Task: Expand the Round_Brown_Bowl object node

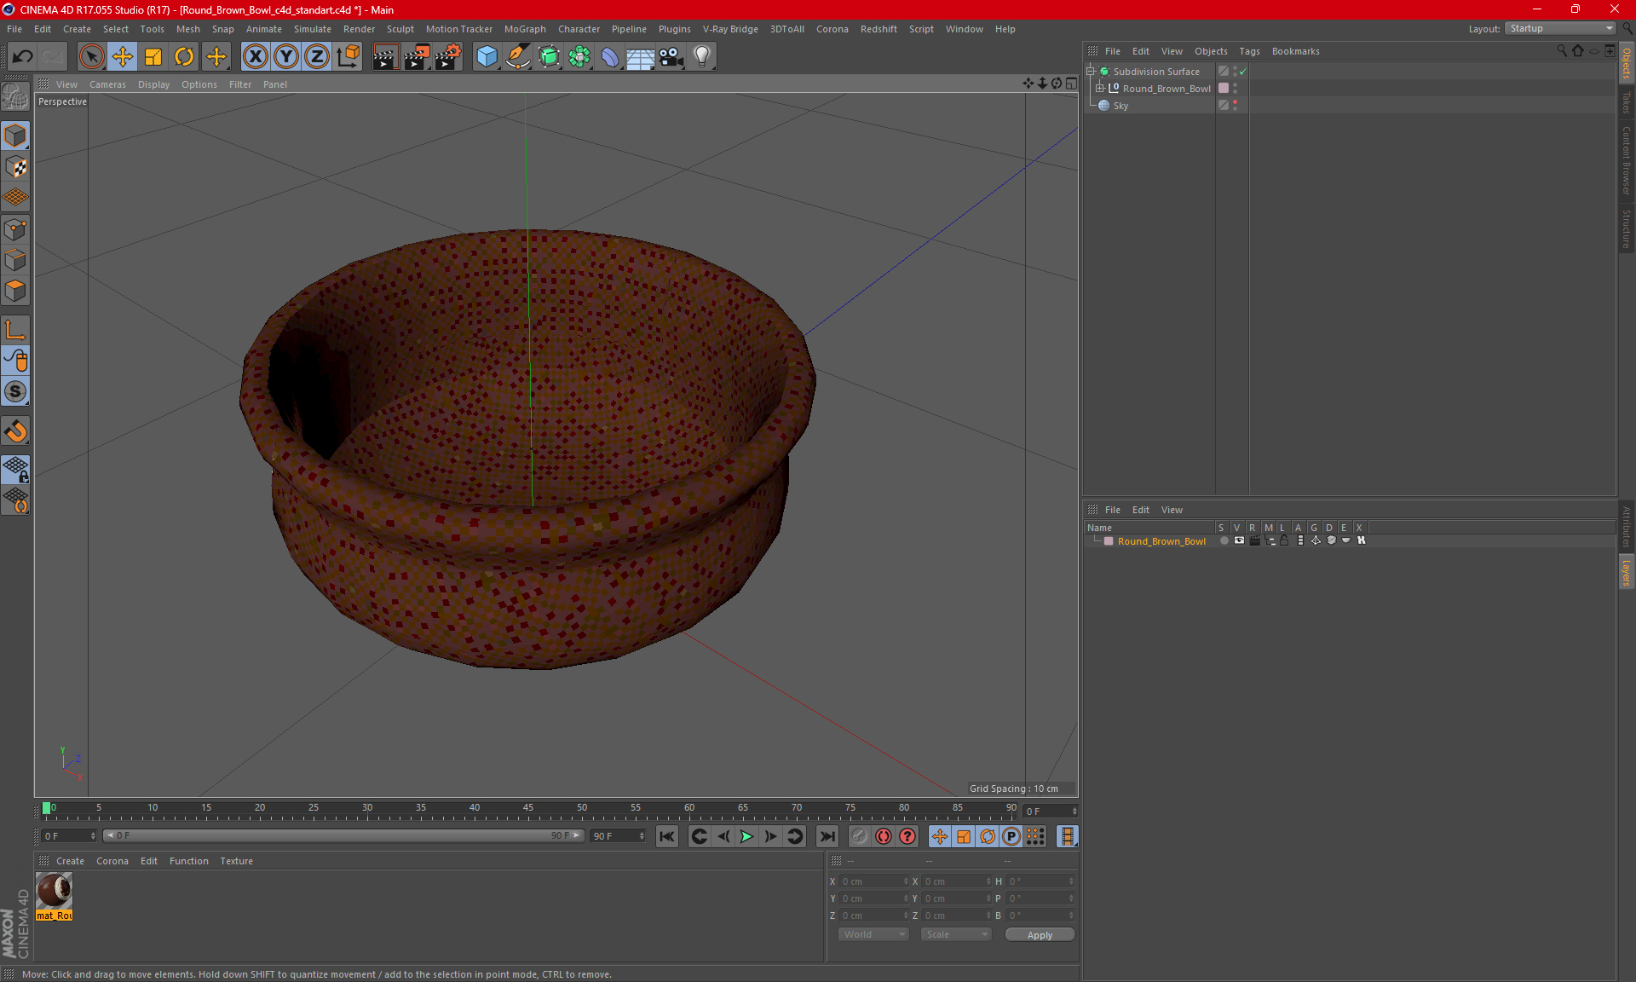Action: tap(1099, 88)
